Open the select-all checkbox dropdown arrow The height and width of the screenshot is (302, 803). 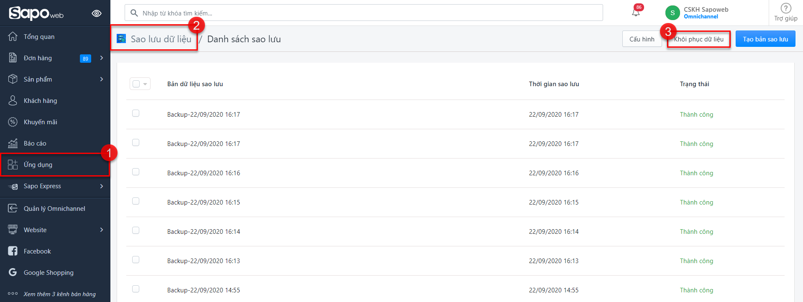[145, 84]
